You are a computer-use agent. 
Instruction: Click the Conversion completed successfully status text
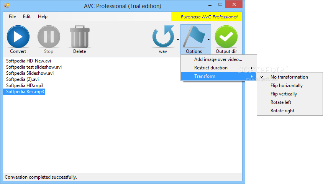[x=41, y=177]
